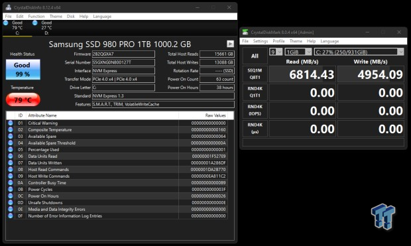
Task: Click Total Host Reads value 15661 GB
Action: (217, 54)
